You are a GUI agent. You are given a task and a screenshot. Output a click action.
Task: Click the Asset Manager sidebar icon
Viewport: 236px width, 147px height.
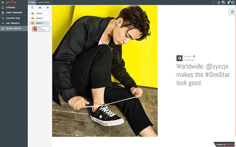click(3, 12)
